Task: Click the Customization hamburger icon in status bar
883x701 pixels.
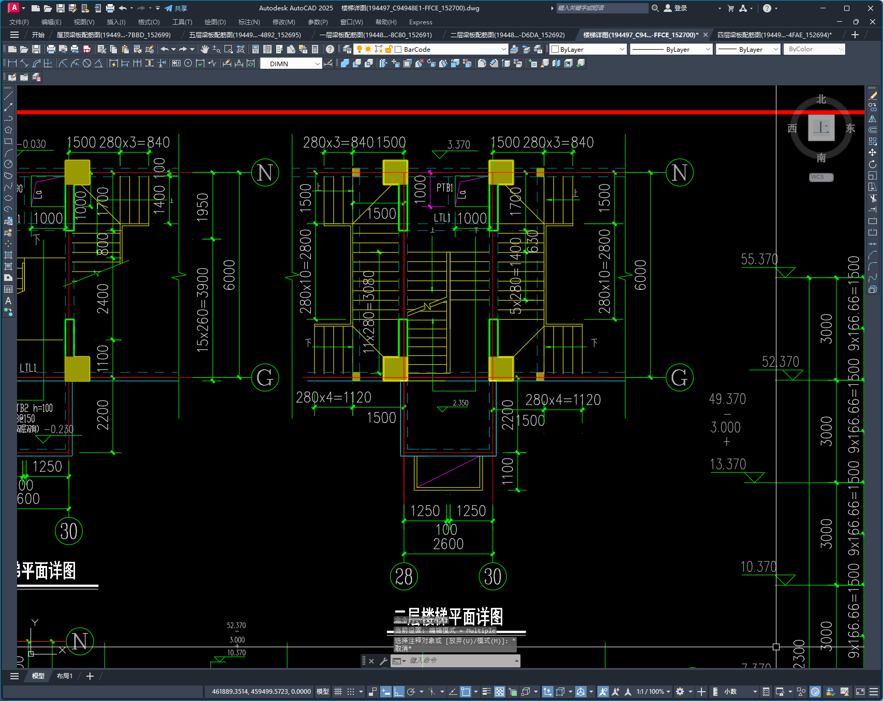Action: click(874, 692)
